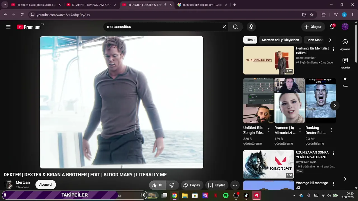Open volume control in system tray
The height and width of the screenshot is (201, 358).
click(x=329, y=195)
